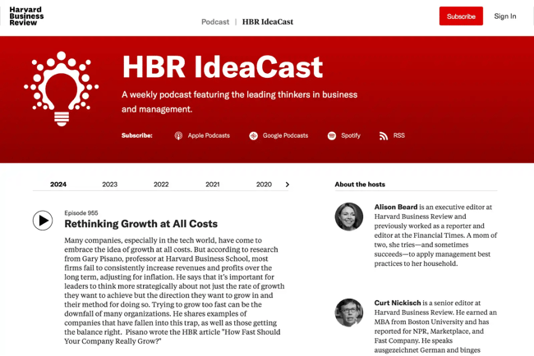View the 2020 episodes tab
534x356 pixels.
tap(264, 185)
